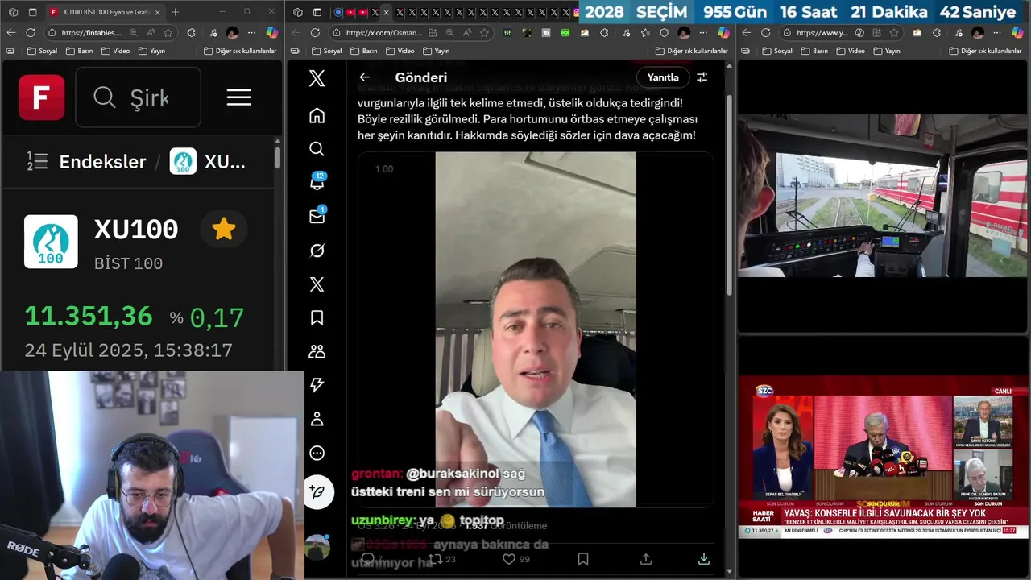Click the X logo icon below Grok
The image size is (1031, 580).
[317, 284]
